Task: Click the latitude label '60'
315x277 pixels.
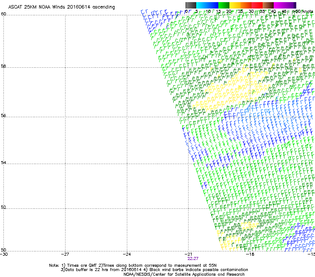Action: (x=3, y=14)
